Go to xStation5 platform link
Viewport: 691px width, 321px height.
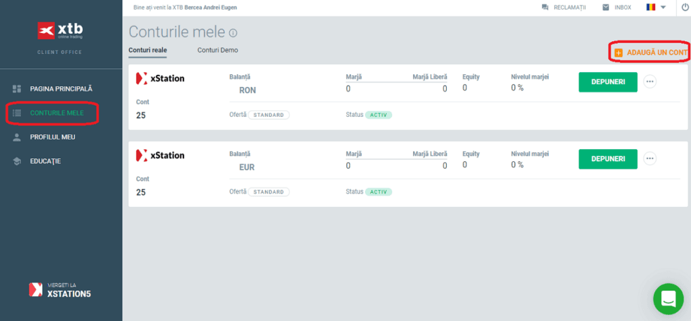click(61, 289)
